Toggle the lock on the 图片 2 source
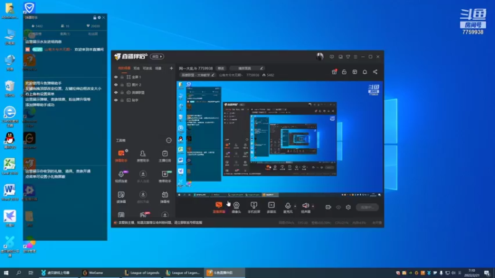 point(122,85)
